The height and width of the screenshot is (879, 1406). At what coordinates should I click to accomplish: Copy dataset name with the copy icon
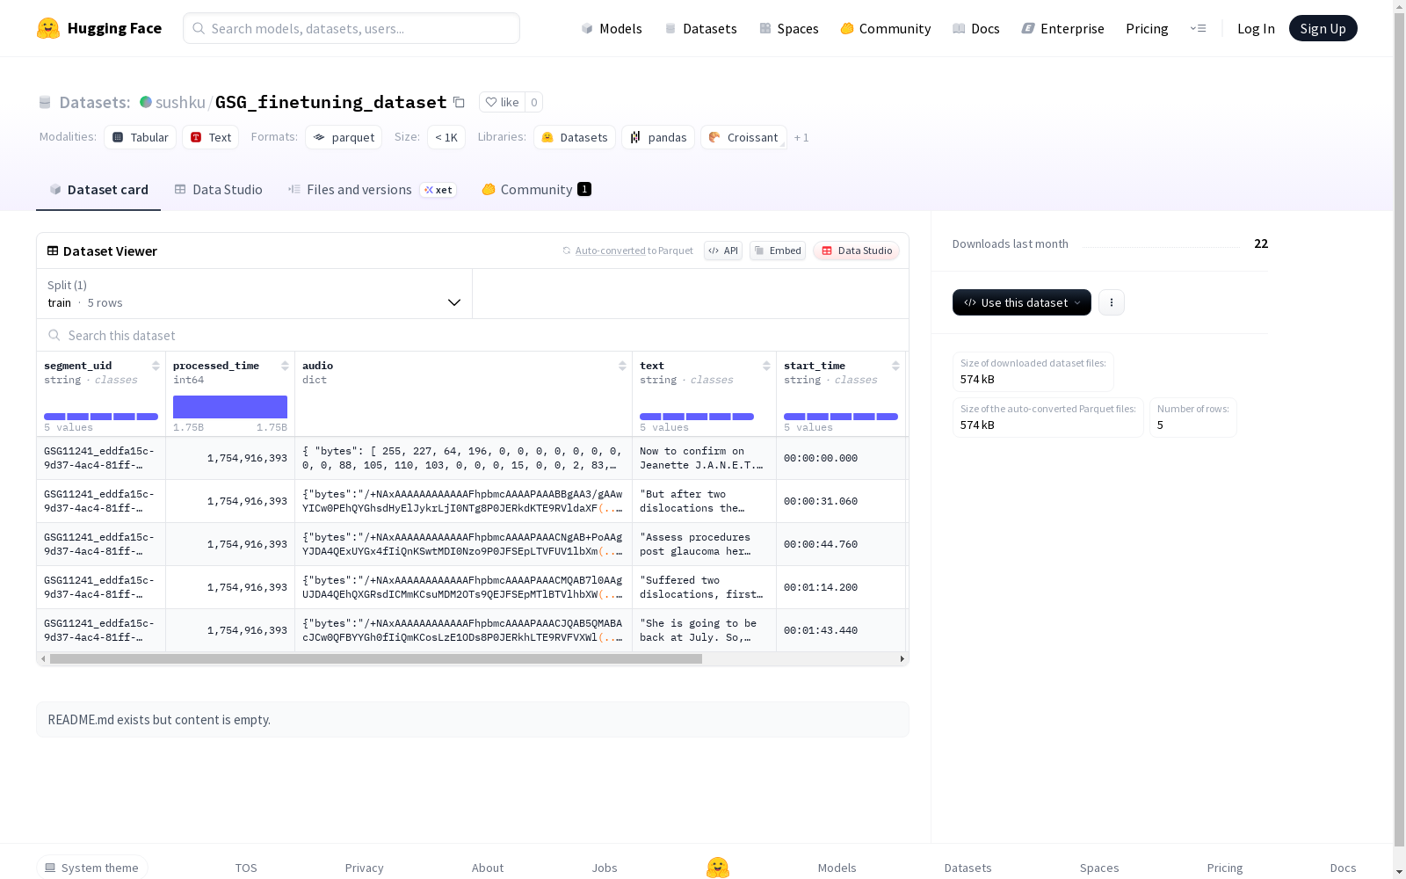[x=459, y=102]
